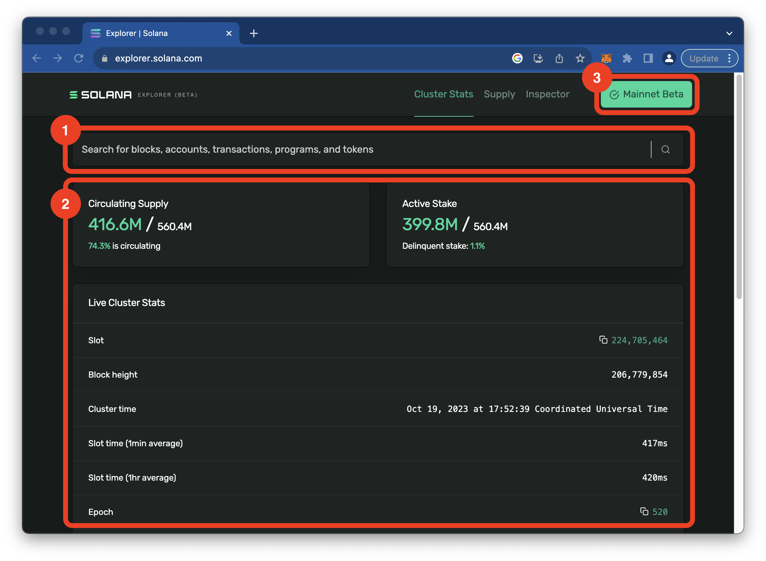This screenshot has height=561, width=766.
Task: Click the search magnifier icon
Action: 666,149
